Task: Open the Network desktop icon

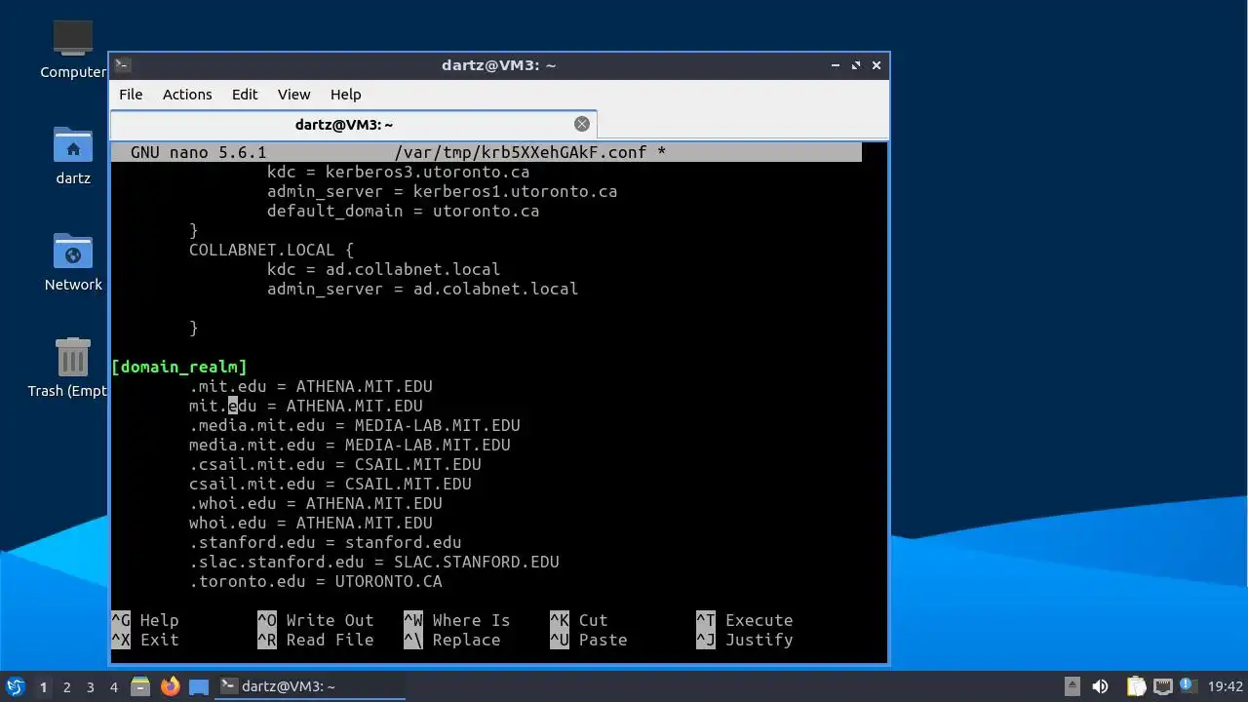Action: (x=73, y=262)
